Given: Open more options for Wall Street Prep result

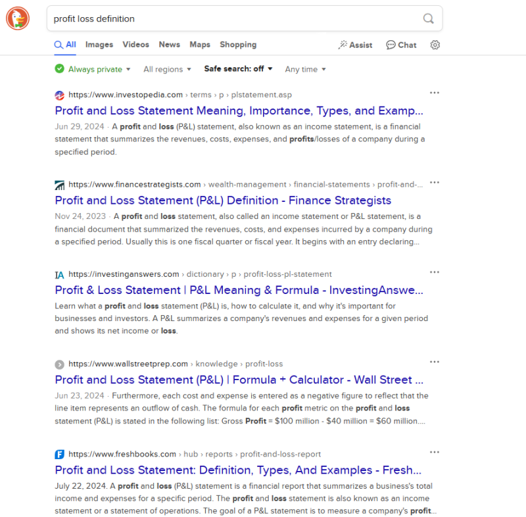Looking at the screenshot, I should click(x=435, y=362).
